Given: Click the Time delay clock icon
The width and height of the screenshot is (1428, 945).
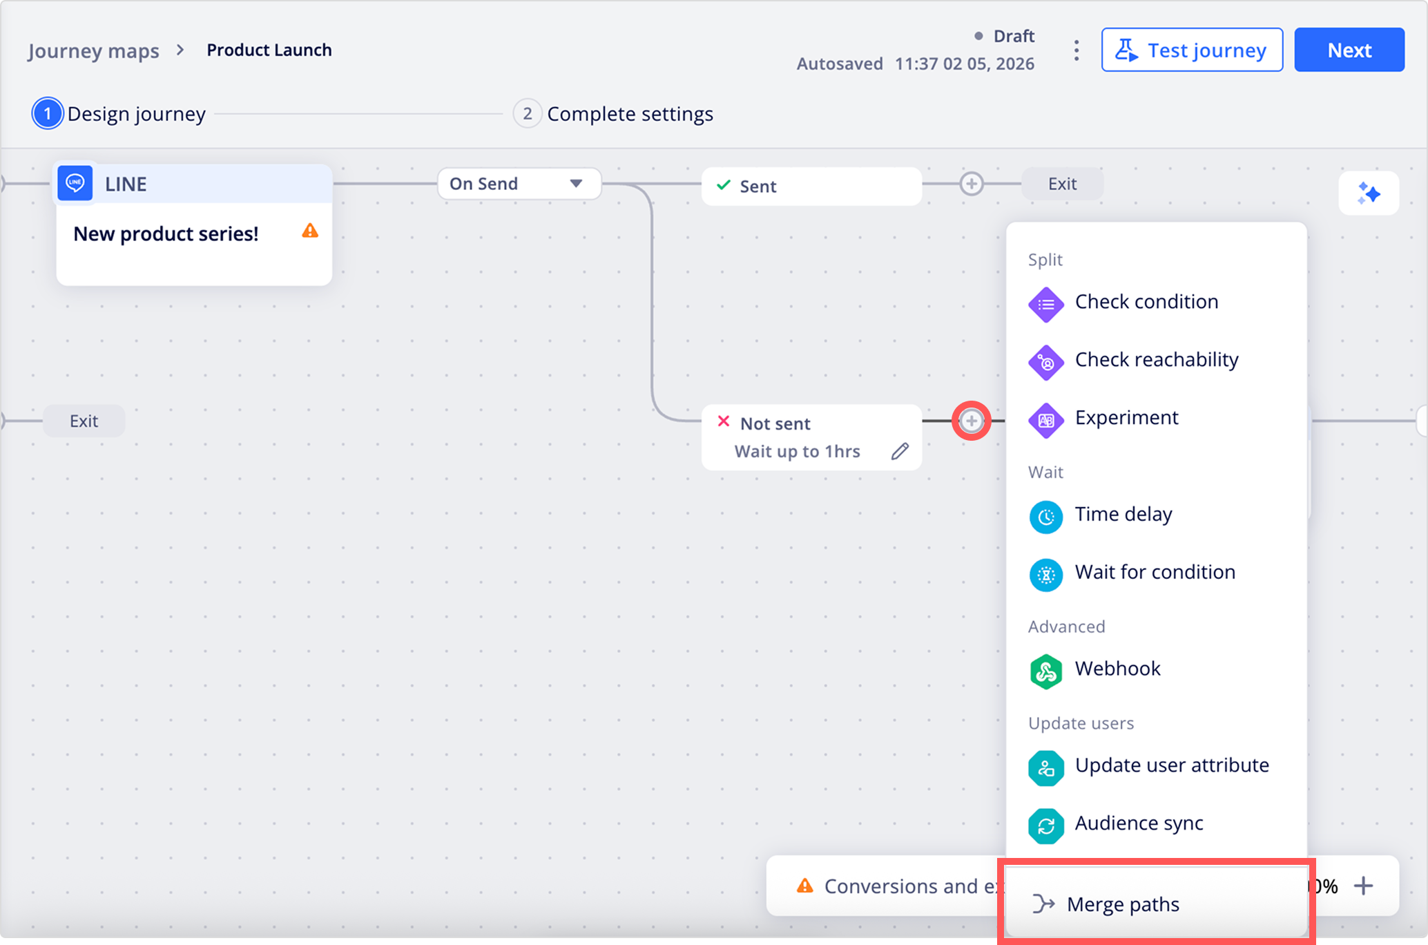Looking at the screenshot, I should (x=1045, y=517).
